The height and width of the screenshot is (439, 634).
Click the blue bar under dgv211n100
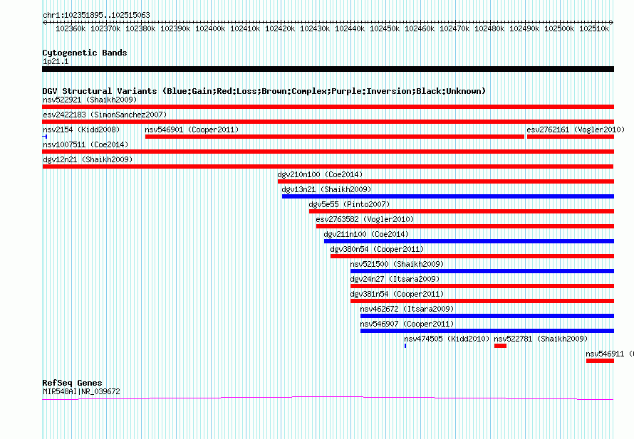point(469,241)
